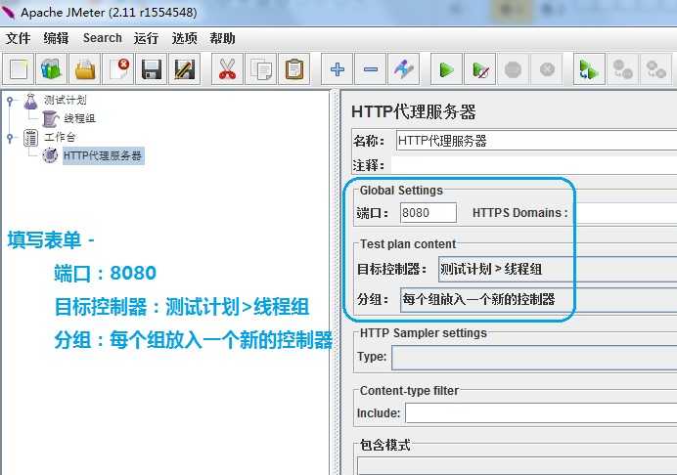Click the HTTP代理服务器 node icon
Viewport: 677px width, 475px height.
click(x=50, y=155)
